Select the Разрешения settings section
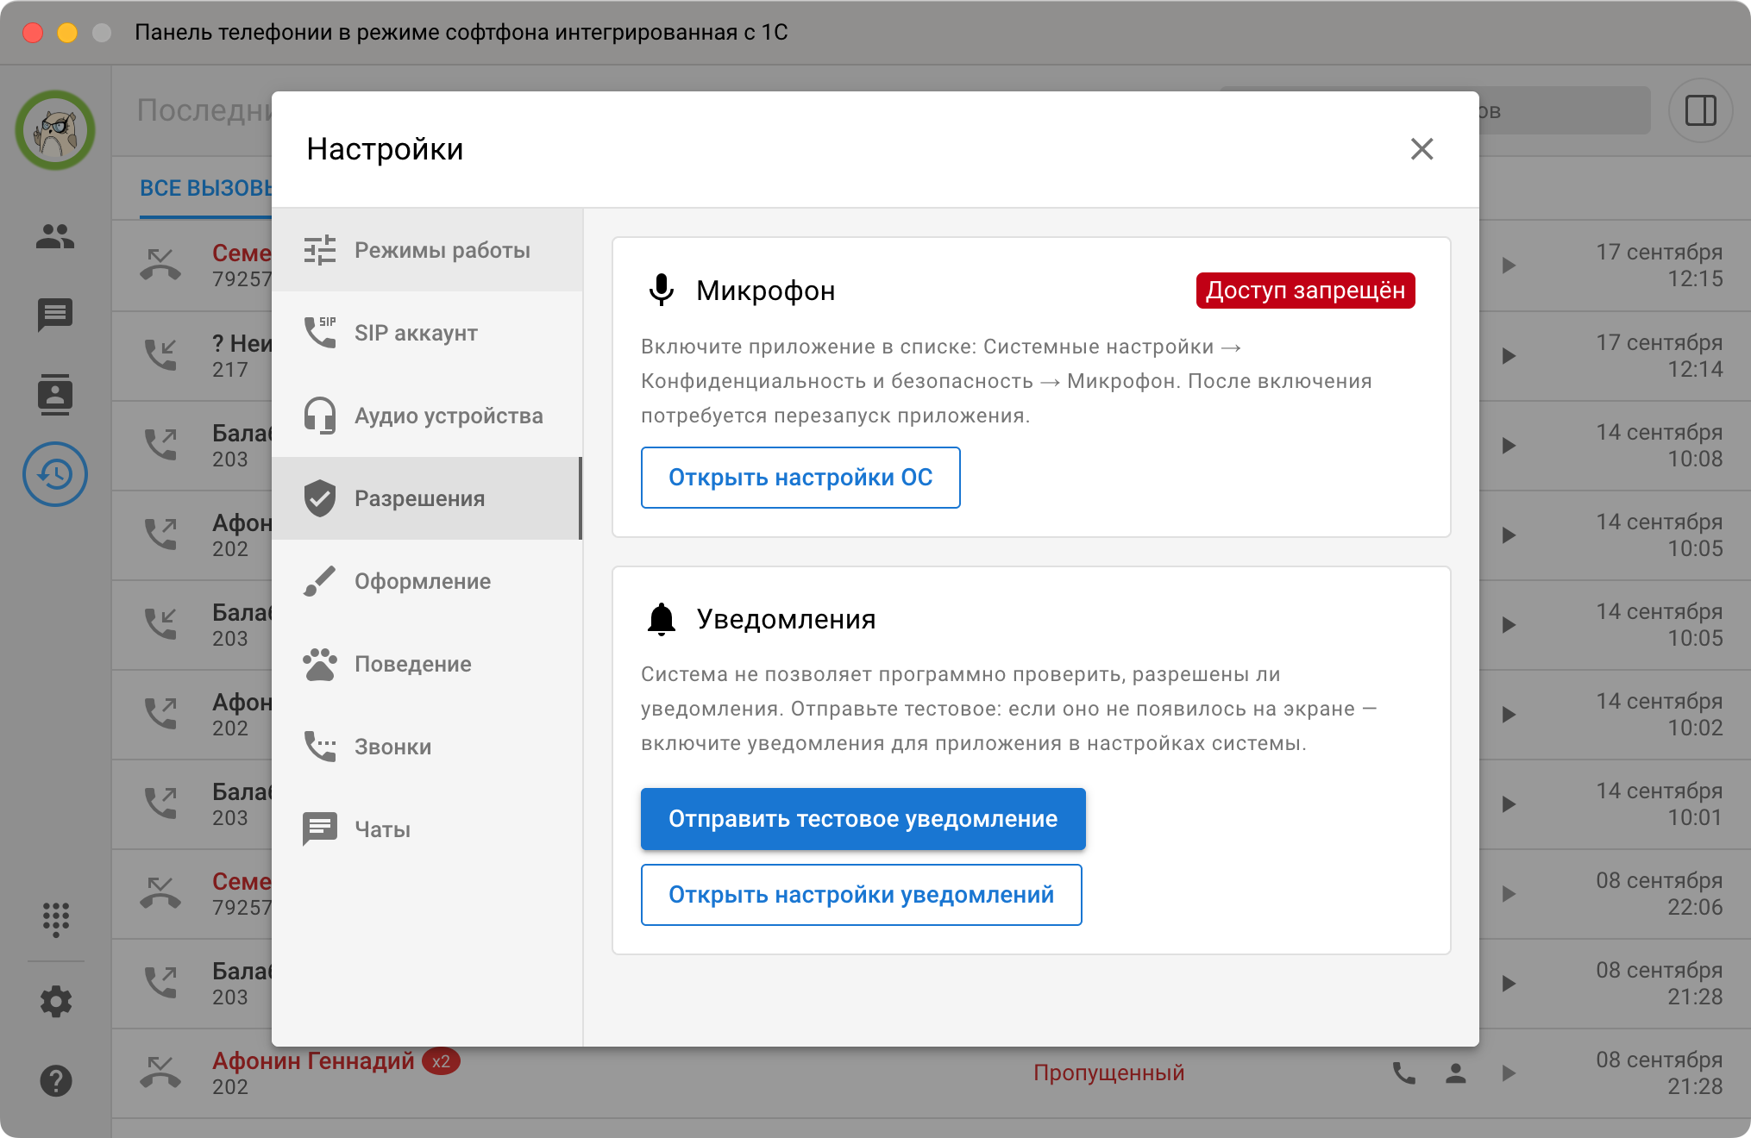This screenshot has width=1751, height=1138. tap(427, 498)
